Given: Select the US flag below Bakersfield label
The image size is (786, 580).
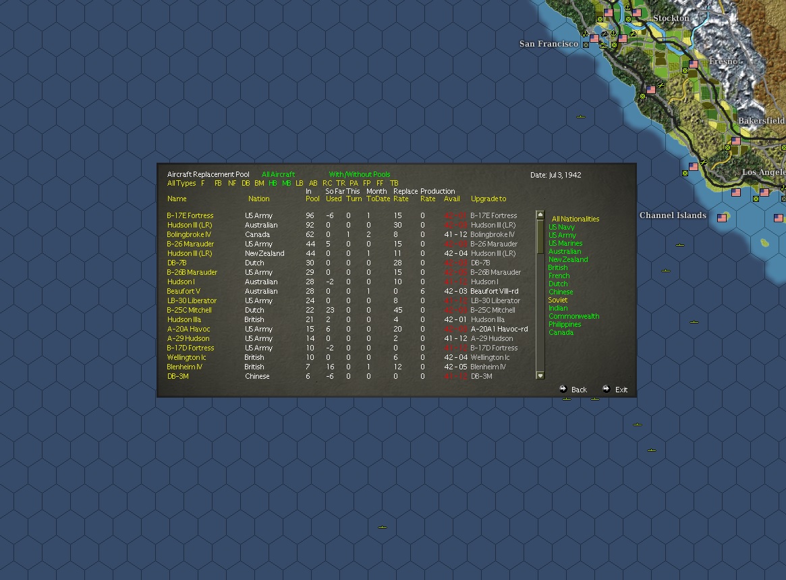Looking at the screenshot, I should point(736,141).
